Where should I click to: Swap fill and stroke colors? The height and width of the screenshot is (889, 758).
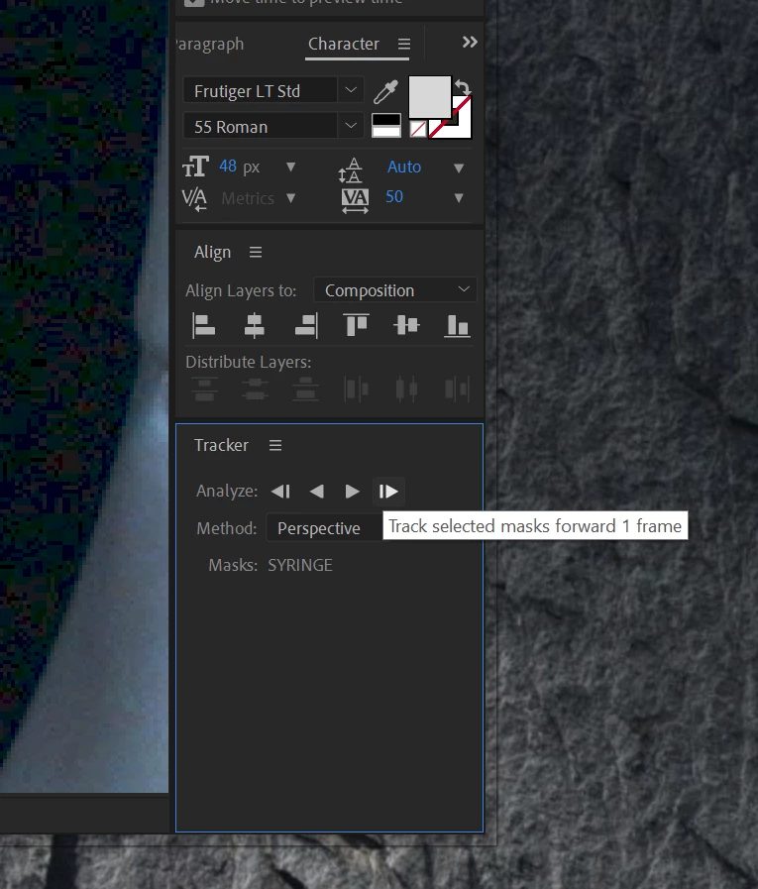tap(463, 87)
